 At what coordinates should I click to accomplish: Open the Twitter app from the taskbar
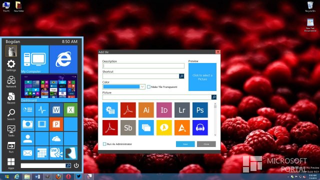[79, 176]
